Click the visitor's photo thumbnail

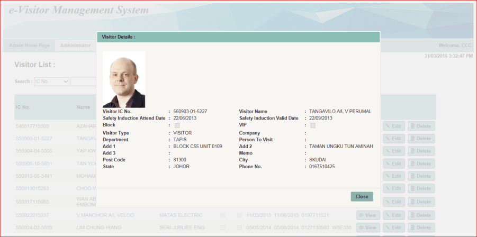[124, 79]
